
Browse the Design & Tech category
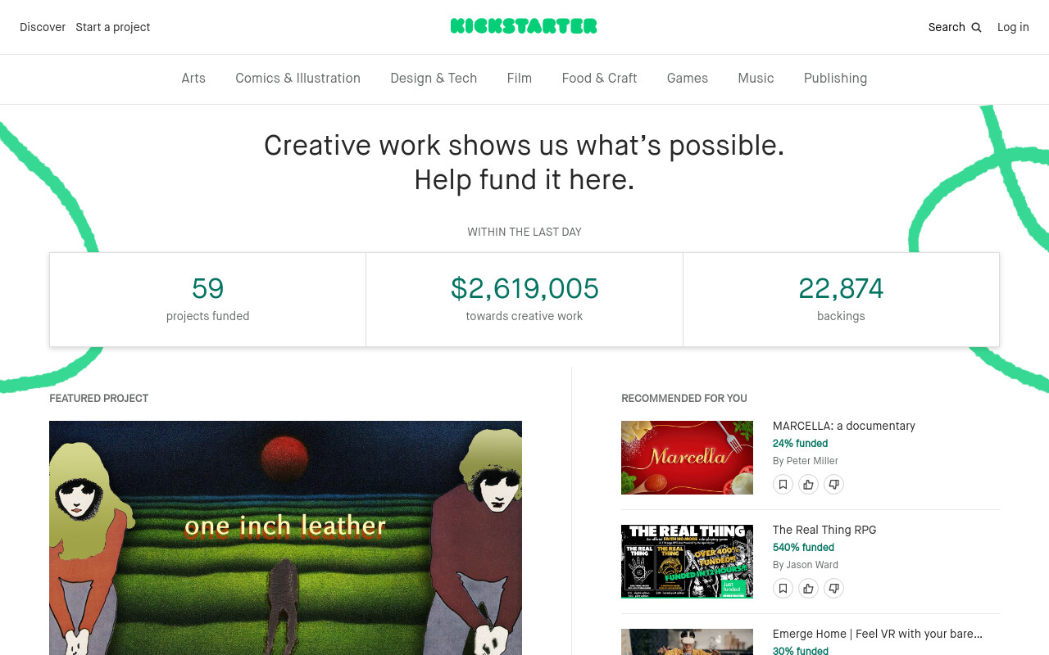(434, 78)
